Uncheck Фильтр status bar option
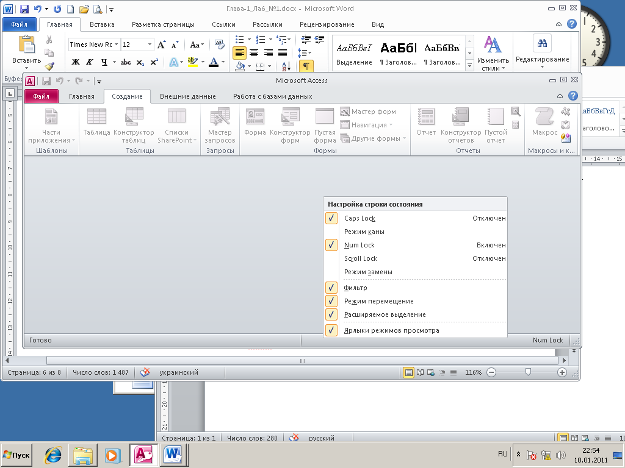This screenshot has width=625, height=468. coord(415,288)
